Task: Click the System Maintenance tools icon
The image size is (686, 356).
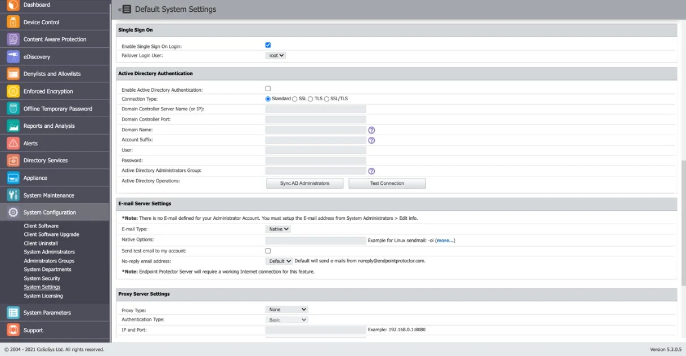Action: click(13, 195)
